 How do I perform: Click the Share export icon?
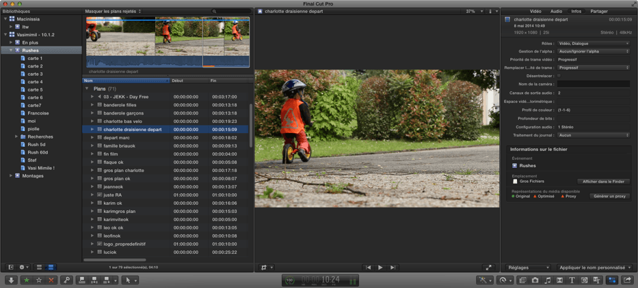click(627, 280)
